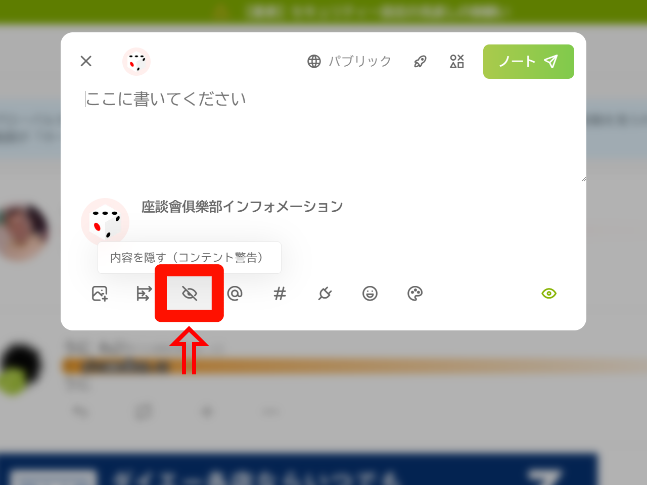Close the post compose dialog
This screenshot has width=647, height=485.
point(86,61)
